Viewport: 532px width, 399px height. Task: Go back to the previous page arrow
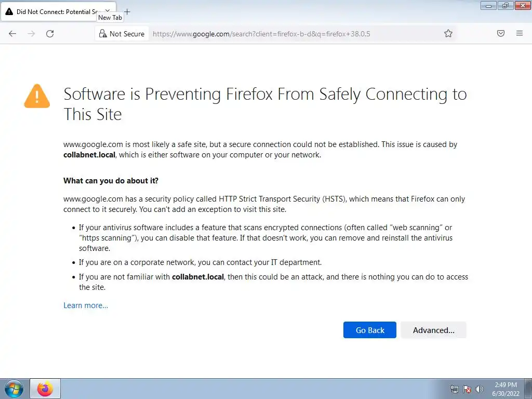pos(12,34)
